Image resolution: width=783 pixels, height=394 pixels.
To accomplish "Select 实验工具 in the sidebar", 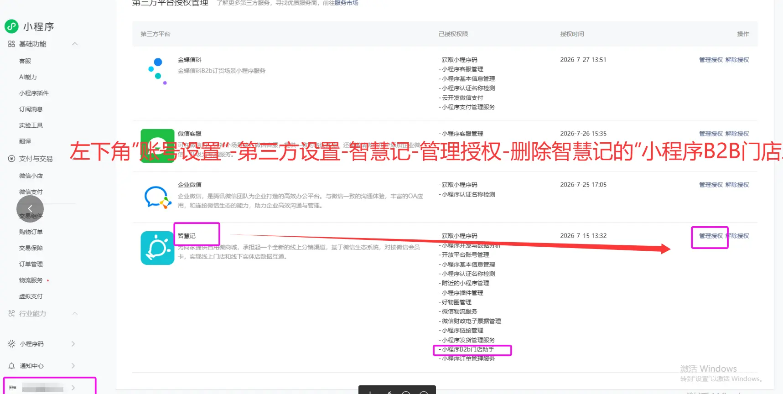I will pyautogui.click(x=31, y=125).
